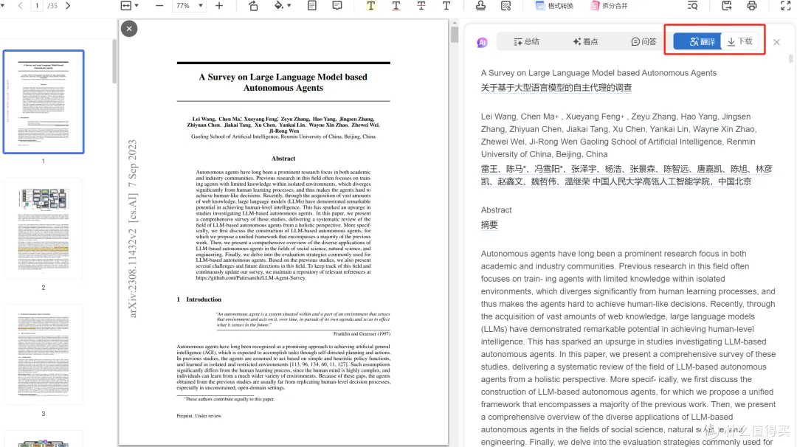This screenshot has width=797, height=447.
Task: Click the 1 Introduction heading
Action: 199,299
